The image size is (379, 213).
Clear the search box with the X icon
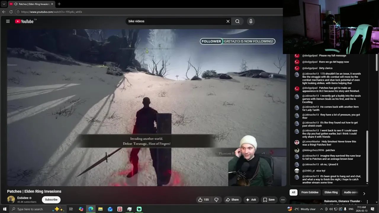click(228, 21)
